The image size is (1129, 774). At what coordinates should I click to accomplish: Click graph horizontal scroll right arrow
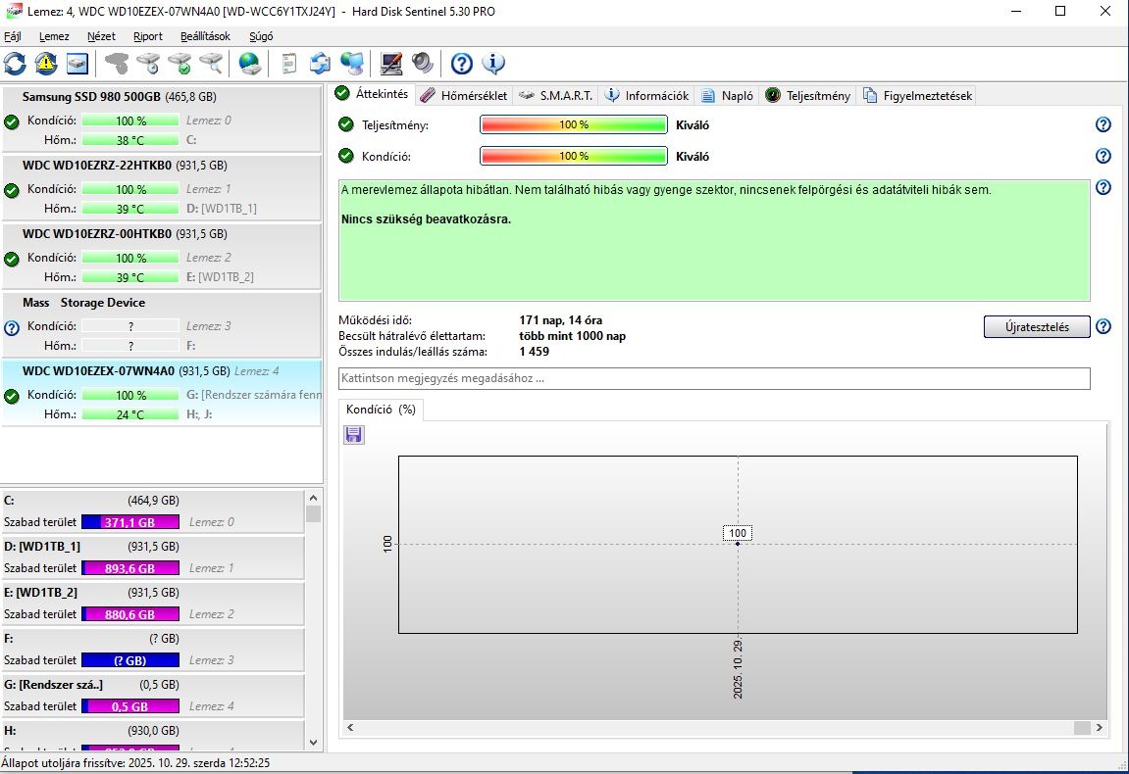pyautogui.click(x=1100, y=727)
